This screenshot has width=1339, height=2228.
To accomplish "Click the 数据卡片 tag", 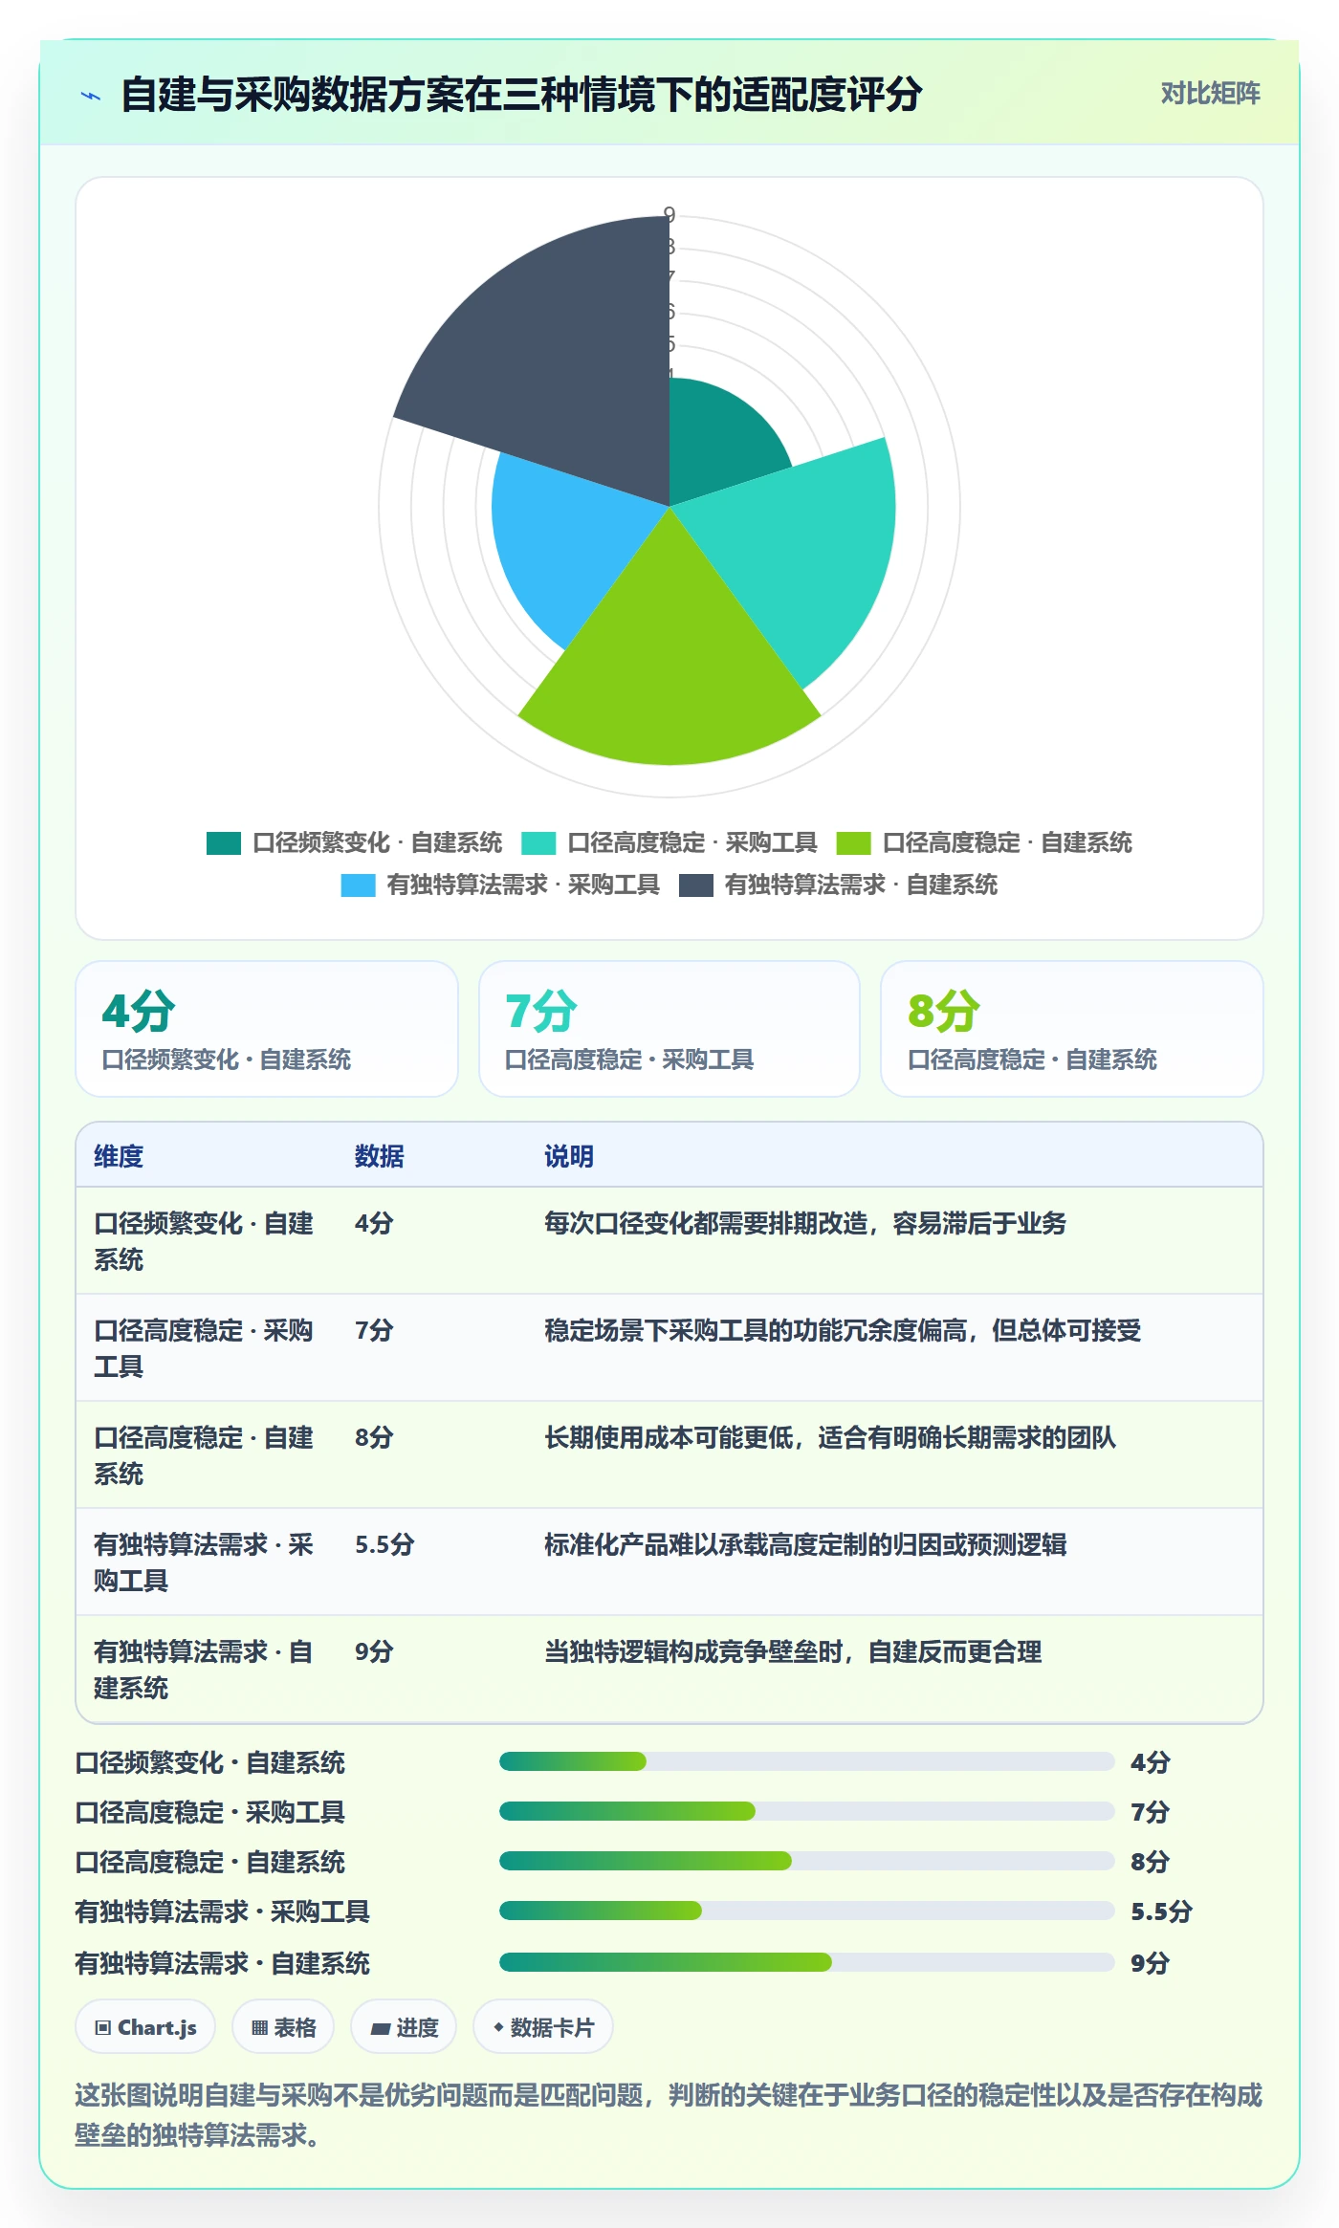I will [x=543, y=2026].
